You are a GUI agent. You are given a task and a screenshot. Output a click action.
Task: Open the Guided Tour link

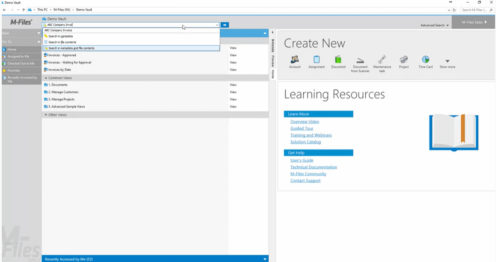click(301, 129)
